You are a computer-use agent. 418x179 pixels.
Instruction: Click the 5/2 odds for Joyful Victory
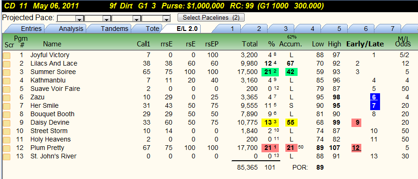point(404,55)
